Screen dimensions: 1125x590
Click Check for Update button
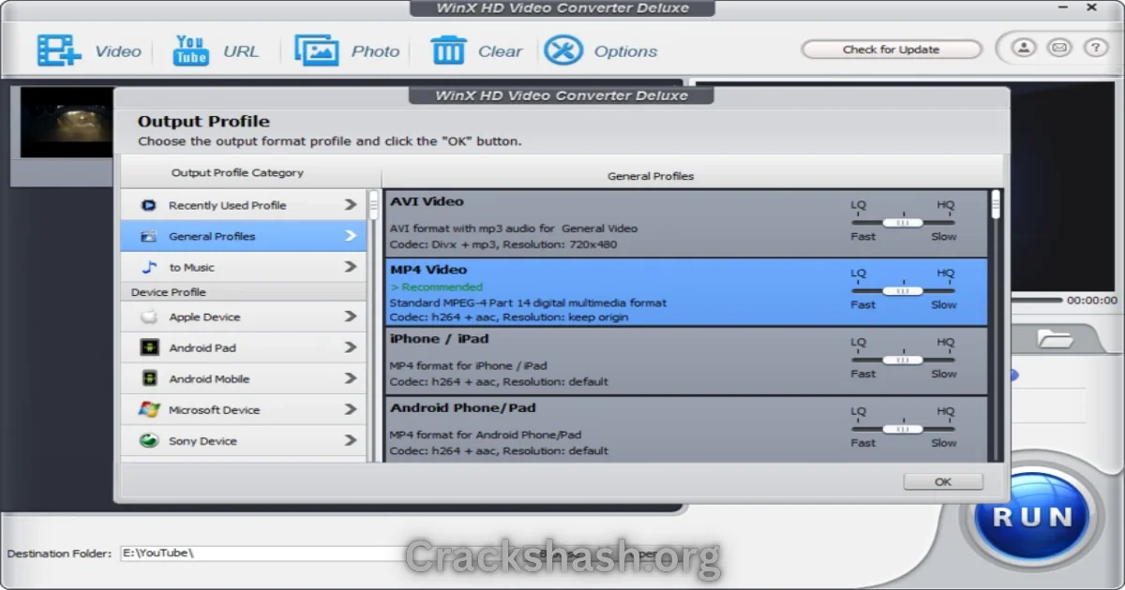(891, 50)
